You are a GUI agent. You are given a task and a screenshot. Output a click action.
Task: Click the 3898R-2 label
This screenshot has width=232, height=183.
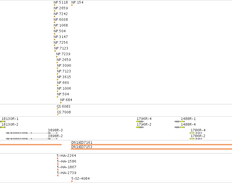click(55, 136)
